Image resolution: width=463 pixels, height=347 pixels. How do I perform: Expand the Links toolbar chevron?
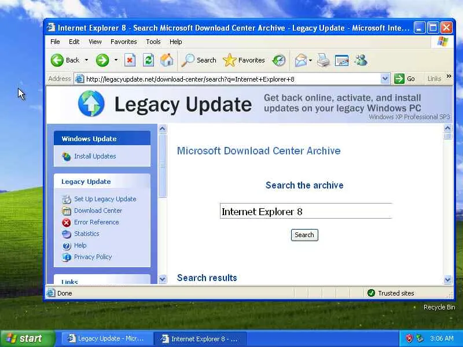pos(449,76)
